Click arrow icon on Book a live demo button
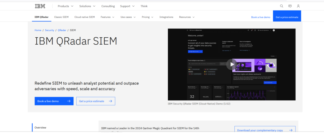 click(69, 101)
